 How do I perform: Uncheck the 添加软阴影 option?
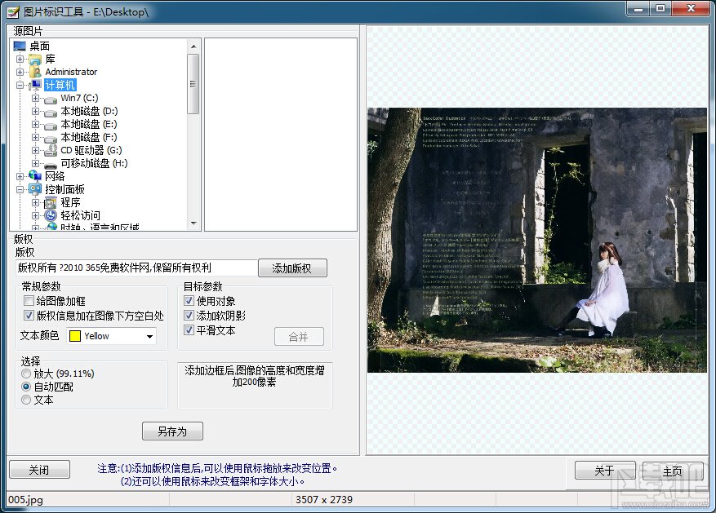pyautogui.click(x=189, y=315)
